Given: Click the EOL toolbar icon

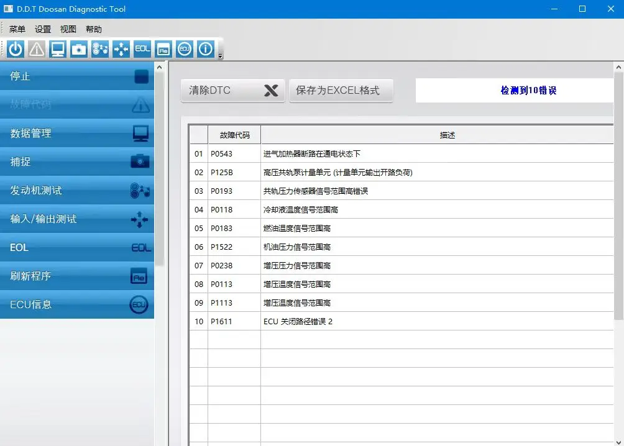Looking at the screenshot, I should tap(142, 49).
